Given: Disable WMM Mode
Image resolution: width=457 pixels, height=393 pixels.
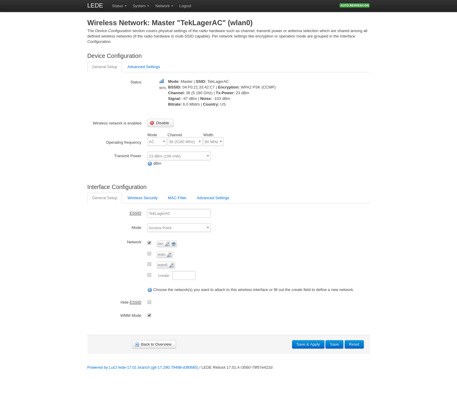Looking at the screenshot, I should [x=149, y=315].
